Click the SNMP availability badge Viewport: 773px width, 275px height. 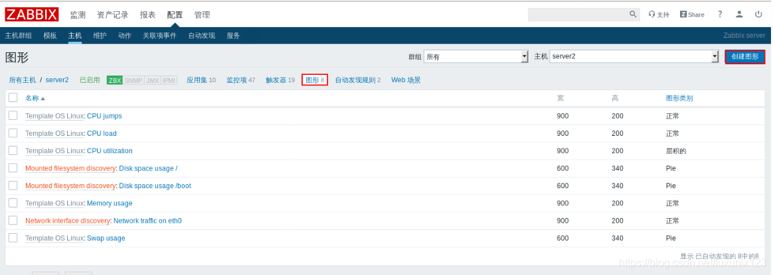pos(133,80)
